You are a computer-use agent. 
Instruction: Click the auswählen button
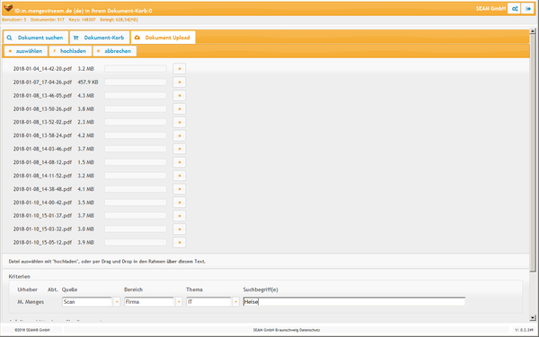click(x=26, y=51)
